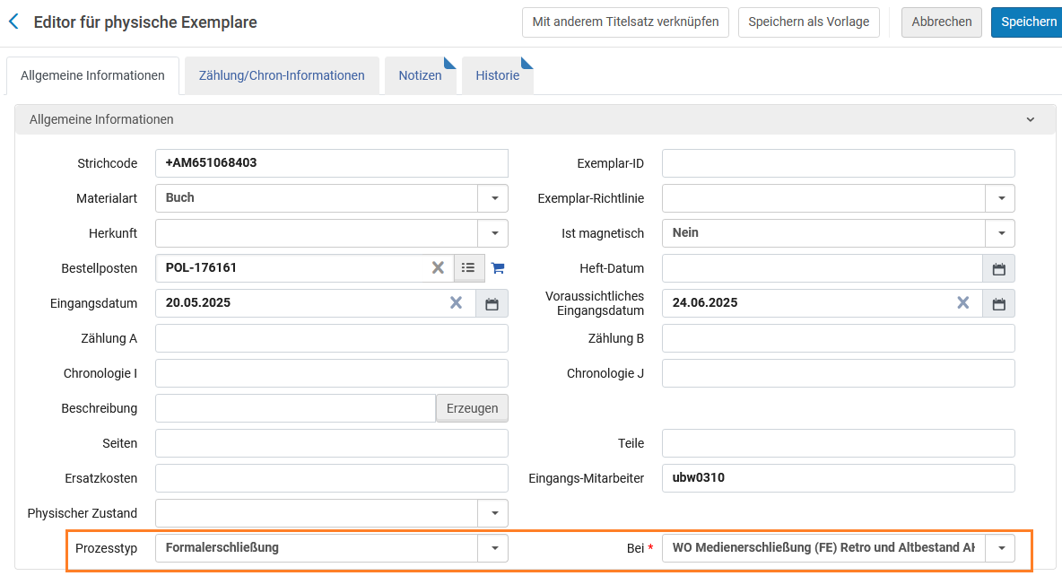Open the Prozesstyp dropdown
Image resolution: width=1062 pixels, height=576 pixels.
coord(493,548)
